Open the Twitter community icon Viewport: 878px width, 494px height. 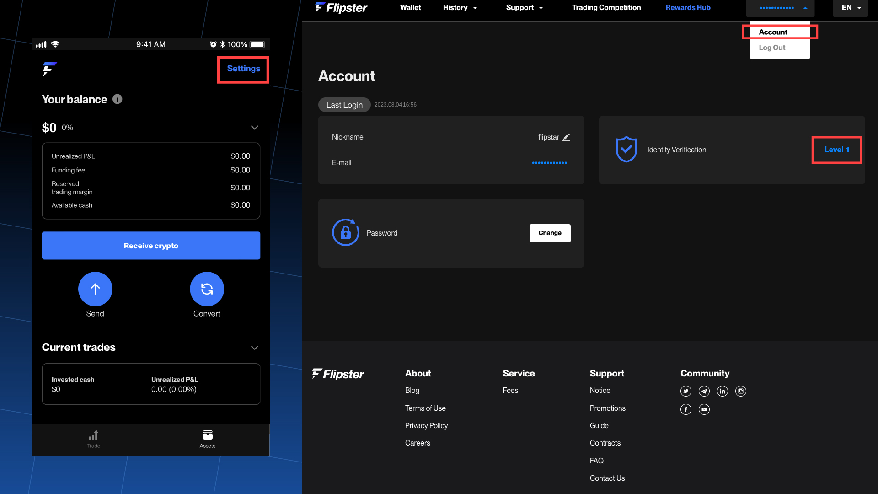tap(685, 391)
